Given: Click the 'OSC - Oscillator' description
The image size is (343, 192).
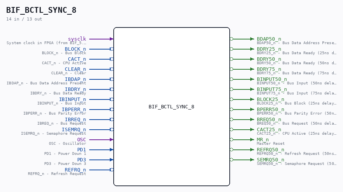Looking at the screenshot, I should point(68,143).
